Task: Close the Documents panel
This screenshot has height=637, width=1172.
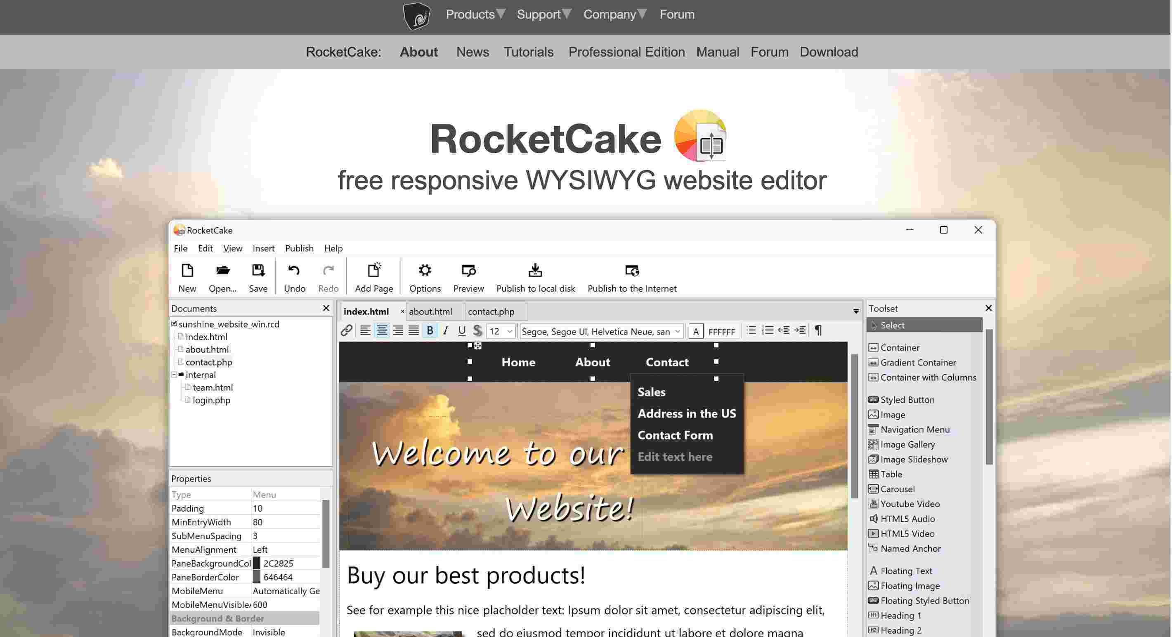Action: click(326, 309)
